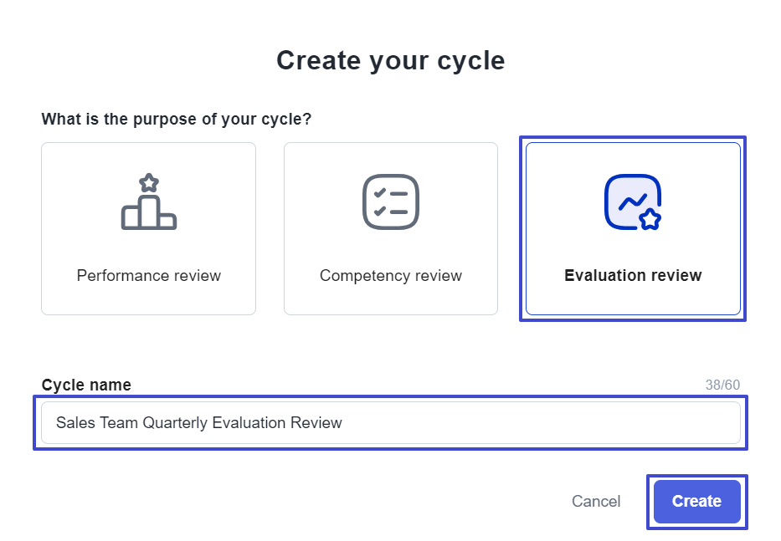Screen dimensions: 781x541
Task: Click the blue Create button
Action: pyautogui.click(x=696, y=501)
